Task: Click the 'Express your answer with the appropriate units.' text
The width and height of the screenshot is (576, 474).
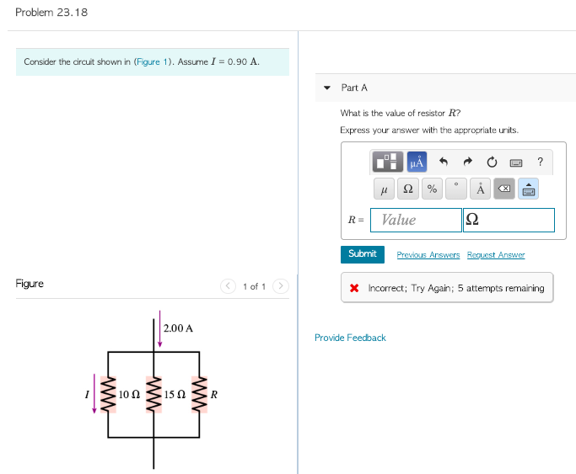Action: pos(429,130)
